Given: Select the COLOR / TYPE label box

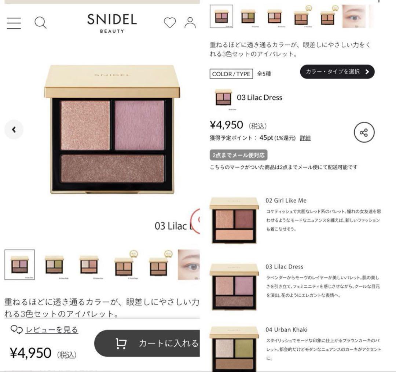Looking at the screenshot, I should tap(231, 74).
